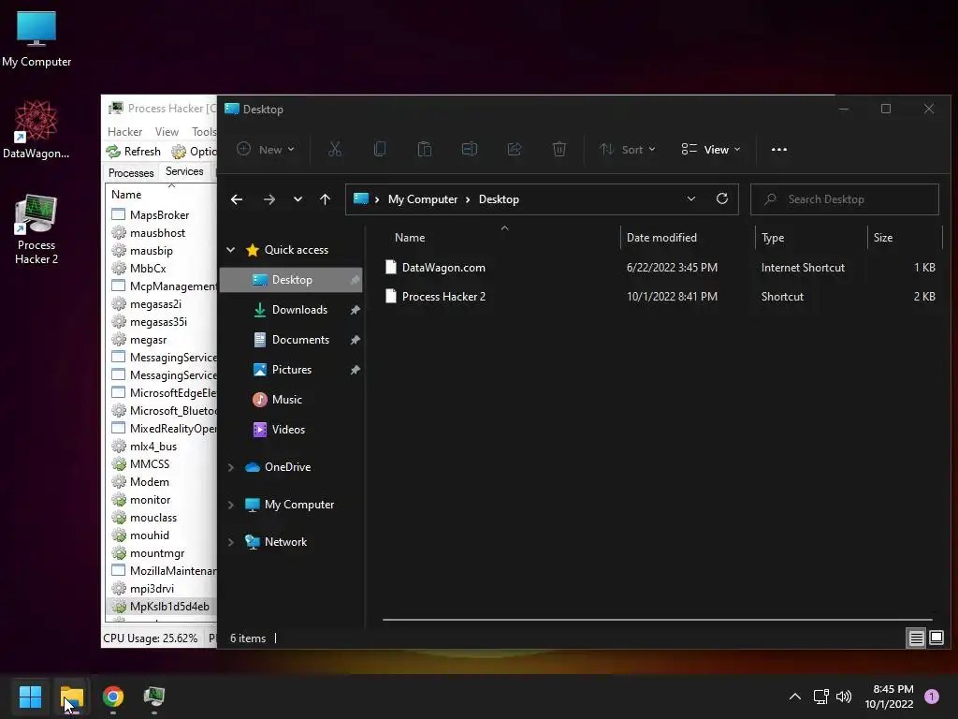
Task: Select MpKslb1d5d4eb service in Process Hacker
Action: 161,607
